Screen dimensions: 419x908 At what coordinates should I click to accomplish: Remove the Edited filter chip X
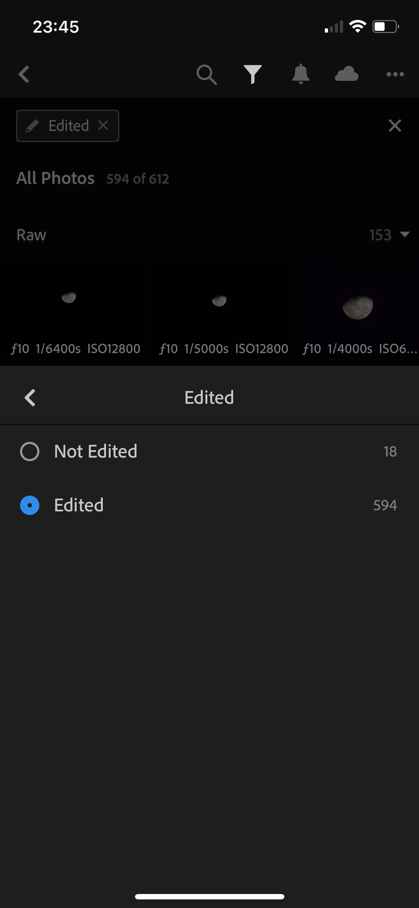click(x=103, y=126)
